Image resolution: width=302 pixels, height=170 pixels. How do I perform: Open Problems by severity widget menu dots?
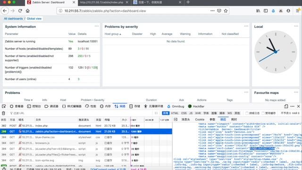(246, 26)
